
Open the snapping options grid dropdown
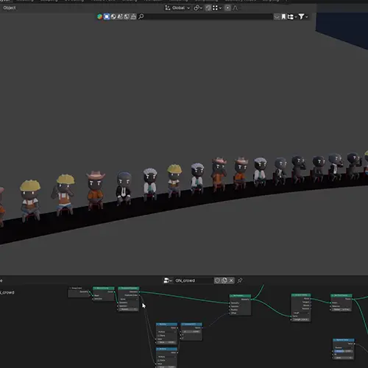pyautogui.click(x=217, y=8)
